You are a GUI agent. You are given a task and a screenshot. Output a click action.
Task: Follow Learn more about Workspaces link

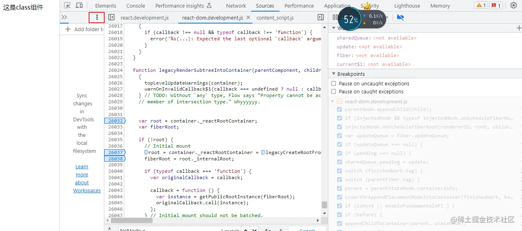(x=87, y=179)
